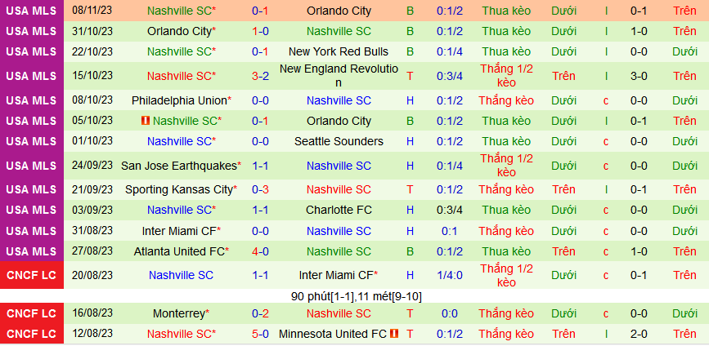
Task: Click the red card icon next to Minnesota United FC
Action: [x=394, y=334]
